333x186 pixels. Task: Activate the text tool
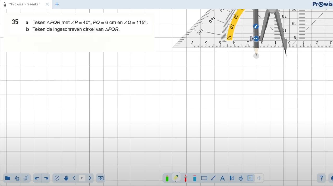point(222,178)
